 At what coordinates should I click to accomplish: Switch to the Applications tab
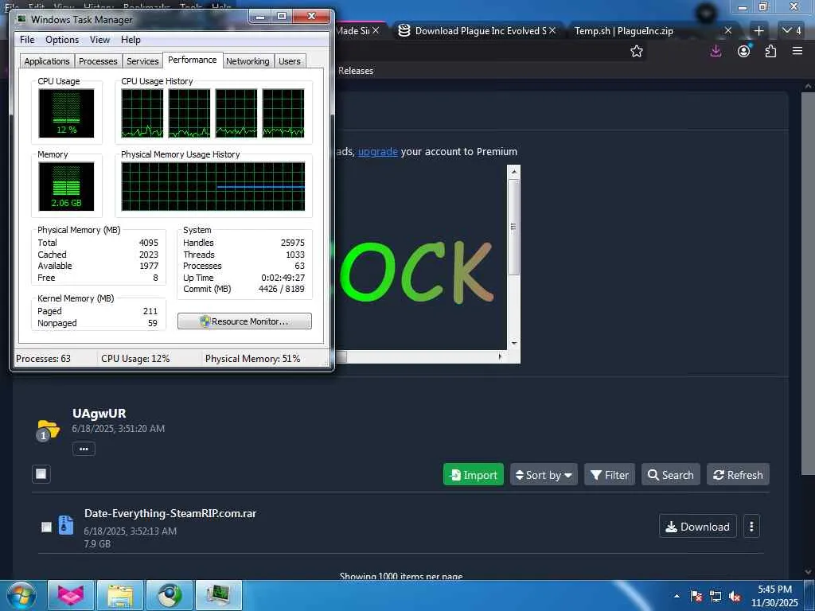point(47,61)
